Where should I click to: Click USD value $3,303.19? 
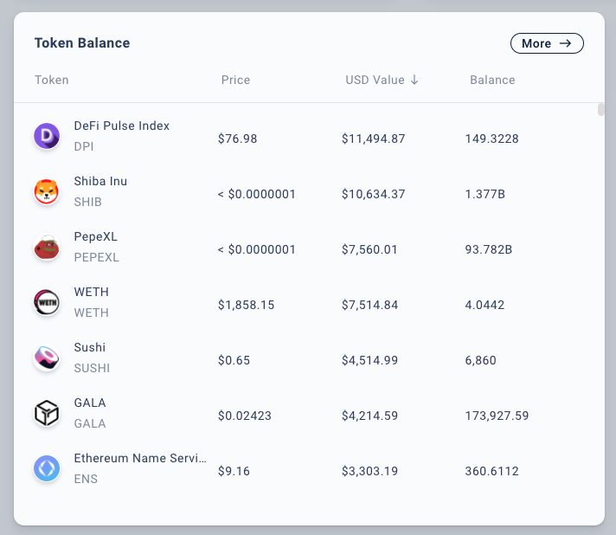pos(369,471)
